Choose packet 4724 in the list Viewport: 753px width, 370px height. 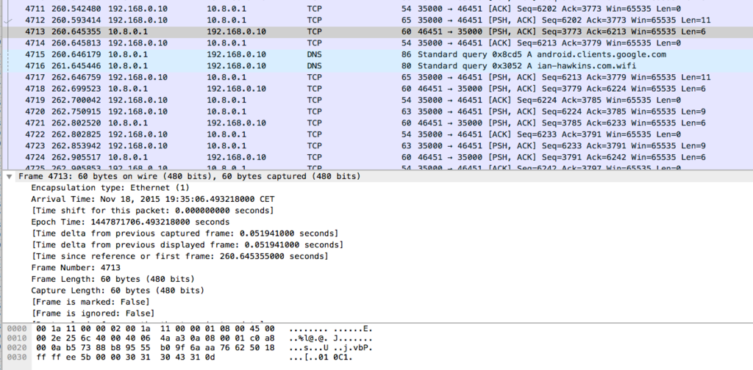(x=294, y=156)
